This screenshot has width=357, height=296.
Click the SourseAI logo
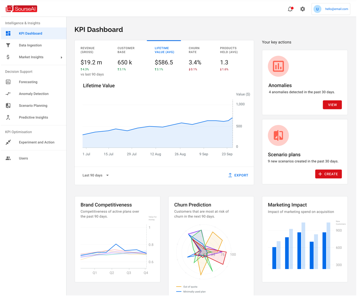click(21, 9)
